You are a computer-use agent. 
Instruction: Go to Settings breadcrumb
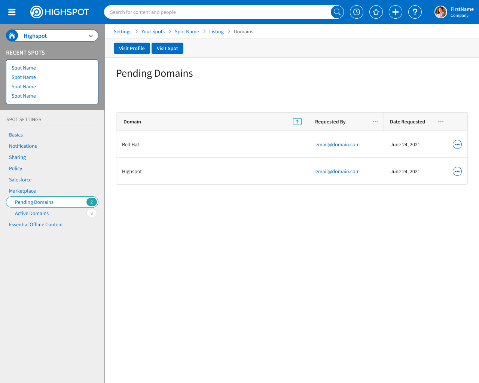123,31
